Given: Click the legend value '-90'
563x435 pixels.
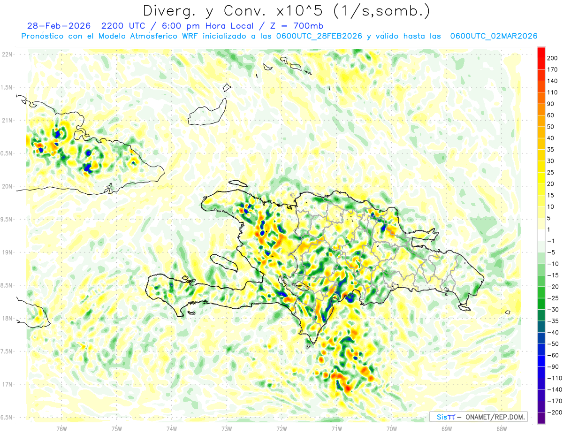Looking at the screenshot, I should point(553,367).
